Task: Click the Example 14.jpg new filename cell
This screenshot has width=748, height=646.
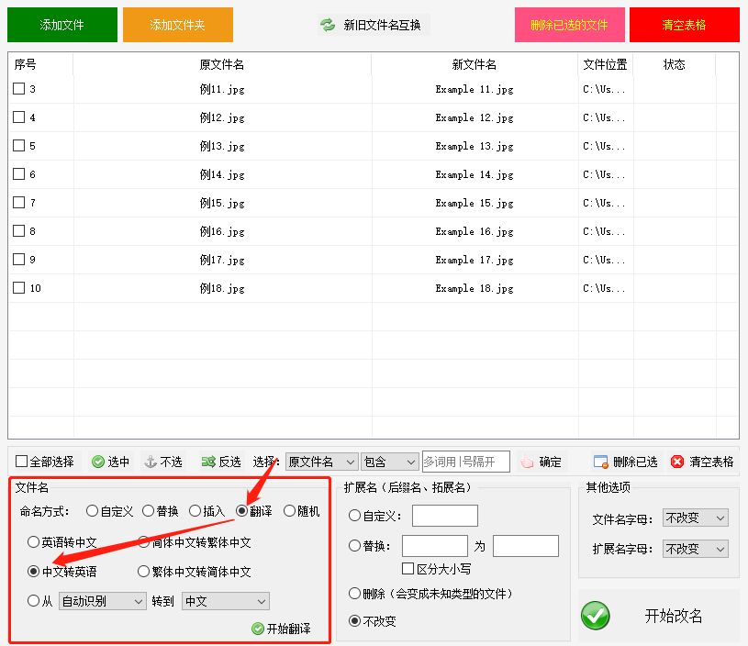Action: coord(474,174)
